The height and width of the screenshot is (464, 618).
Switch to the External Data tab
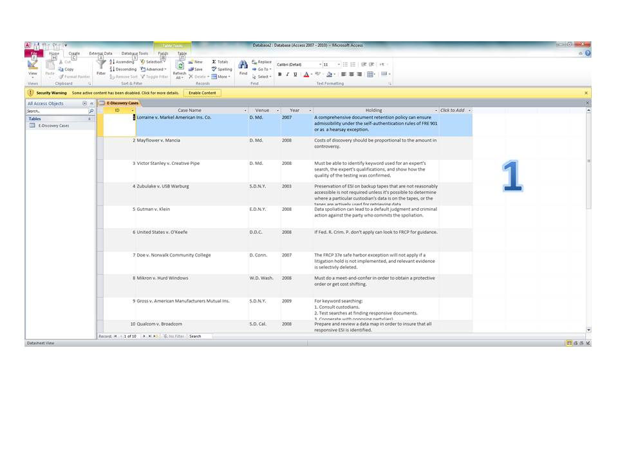100,53
